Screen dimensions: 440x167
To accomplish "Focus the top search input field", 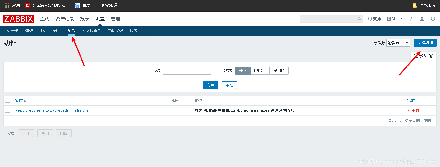I will [328, 19].
